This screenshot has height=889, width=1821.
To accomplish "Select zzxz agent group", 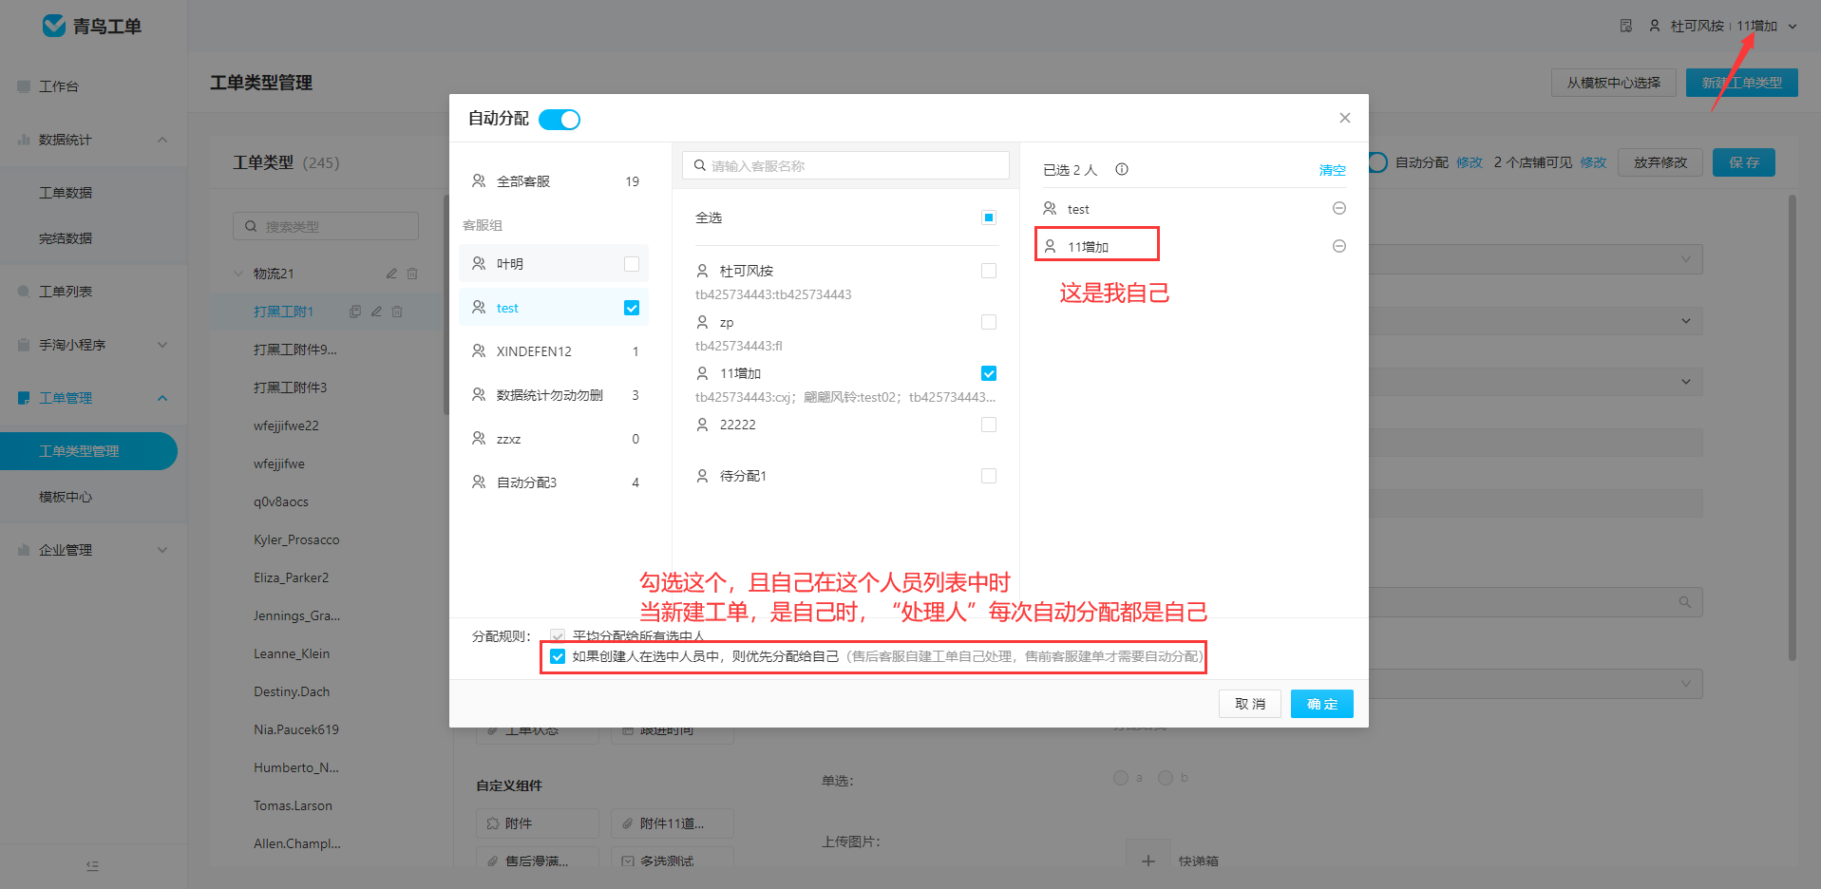I will [555, 439].
